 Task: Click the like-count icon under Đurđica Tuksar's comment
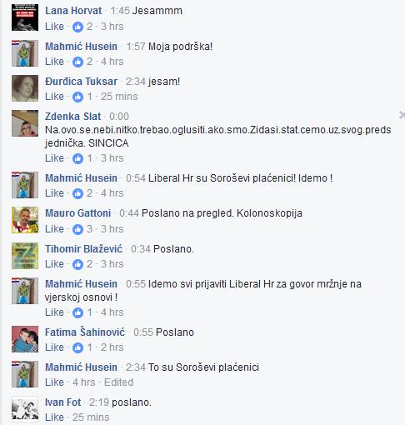(77, 97)
